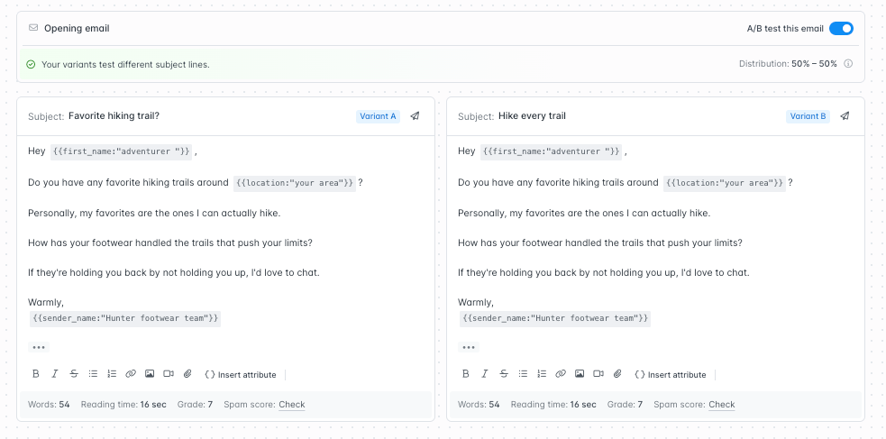Insert video in Variant A editor
The height and width of the screenshot is (439, 886).
(169, 374)
